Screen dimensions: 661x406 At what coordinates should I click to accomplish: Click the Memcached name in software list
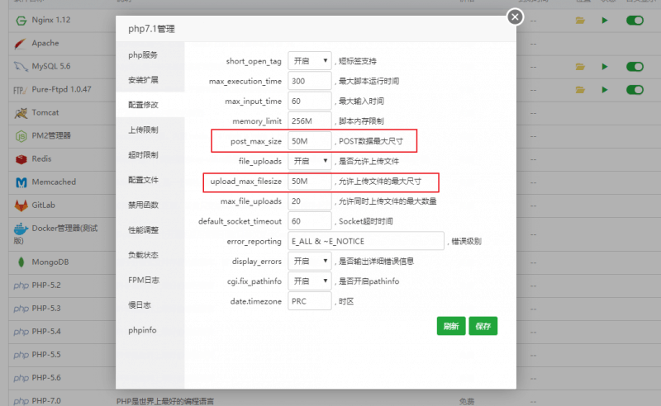[x=54, y=182]
